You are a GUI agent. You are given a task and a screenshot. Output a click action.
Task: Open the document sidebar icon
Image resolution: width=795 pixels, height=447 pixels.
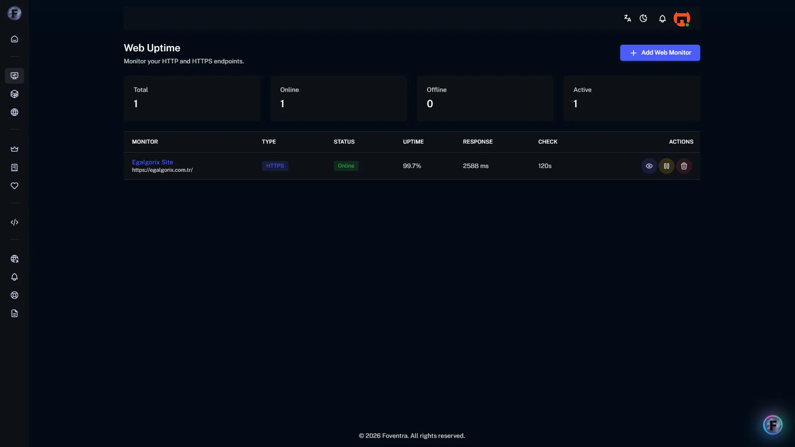tap(14, 313)
